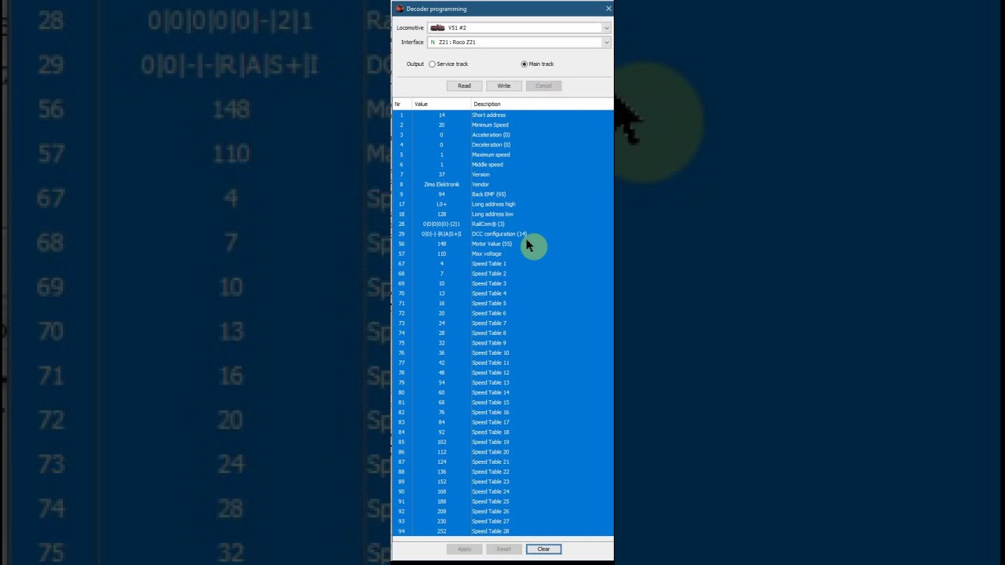Select the Maximum speed row

pos(502,155)
